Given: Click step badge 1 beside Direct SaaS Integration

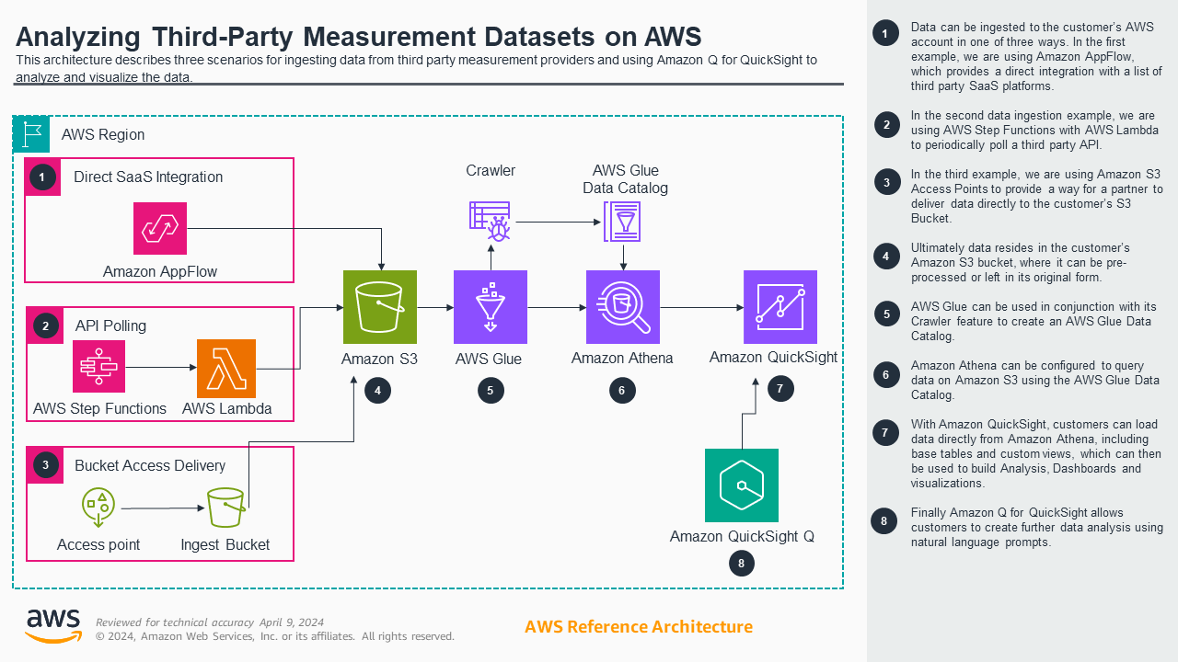Looking at the screenshot, I should (43, 177).
